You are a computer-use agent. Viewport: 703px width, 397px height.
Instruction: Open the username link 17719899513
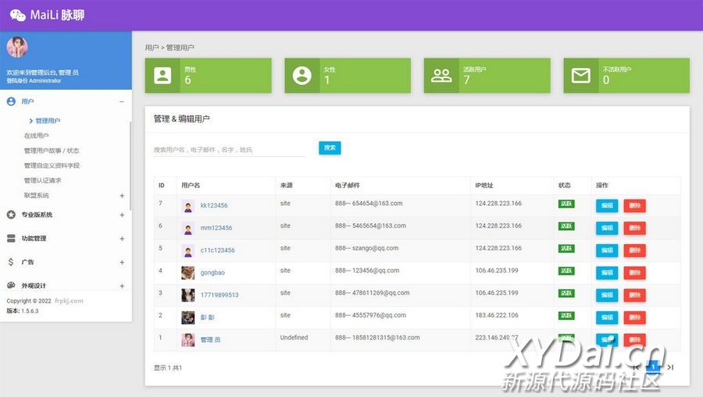click(x=219, y=296)
